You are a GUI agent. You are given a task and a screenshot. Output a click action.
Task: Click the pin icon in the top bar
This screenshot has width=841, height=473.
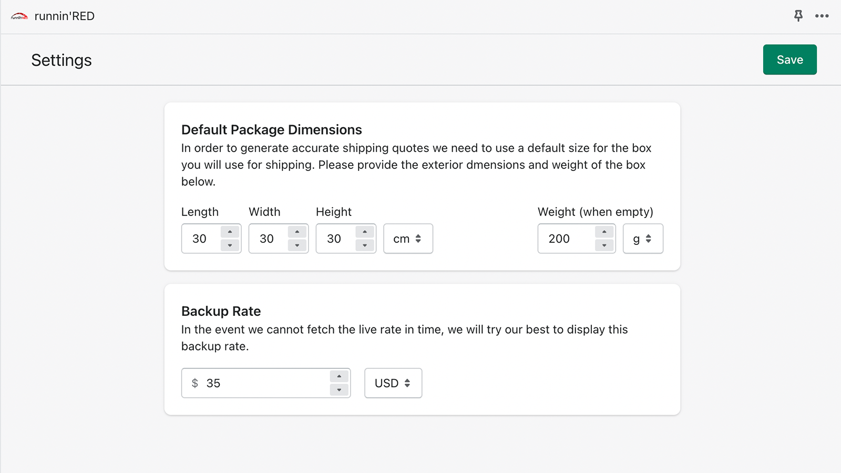[798, 16]
